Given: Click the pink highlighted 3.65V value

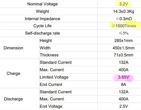Looking at the screenshot, I should point(123,77).
